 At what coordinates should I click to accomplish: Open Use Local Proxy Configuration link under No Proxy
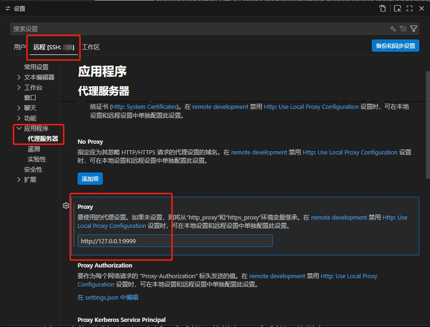[x=350, y=152]
